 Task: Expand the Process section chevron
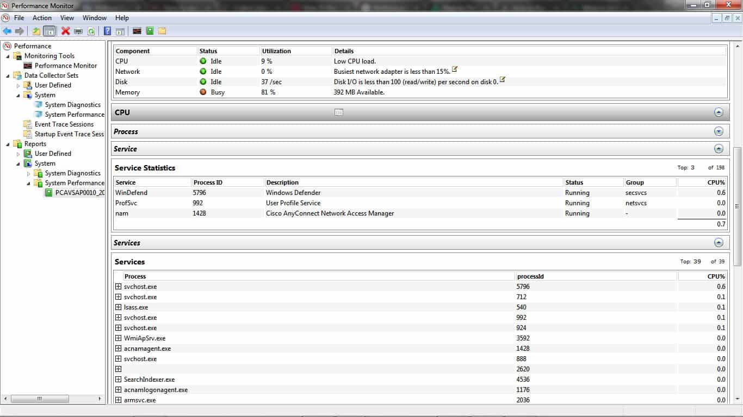pos(719,131)
